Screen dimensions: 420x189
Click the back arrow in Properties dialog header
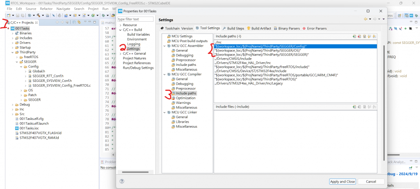[365, 19]
